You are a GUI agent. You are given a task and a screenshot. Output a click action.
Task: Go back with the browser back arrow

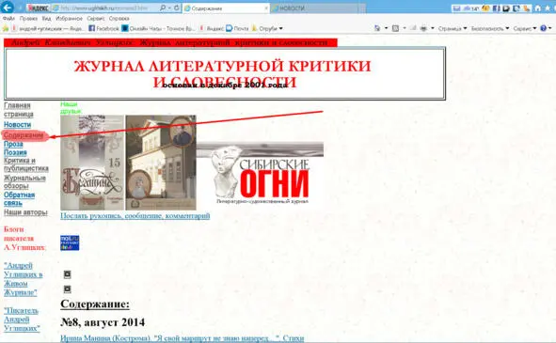coord(8,8)
